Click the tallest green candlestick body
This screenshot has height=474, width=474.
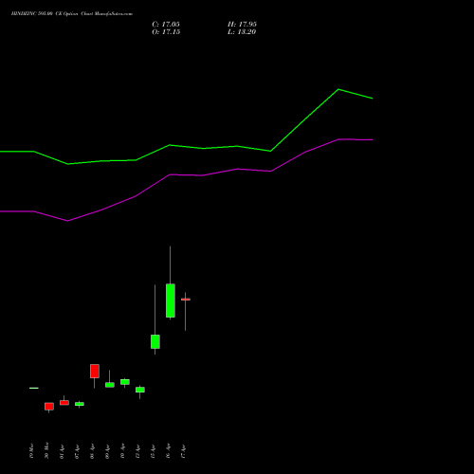pos(171,301)
